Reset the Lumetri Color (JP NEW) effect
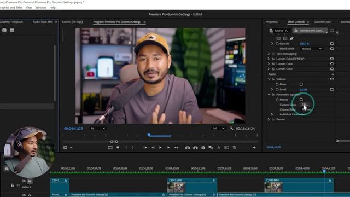The height and width of the screenshot is (197, 350). pos(332,59)
